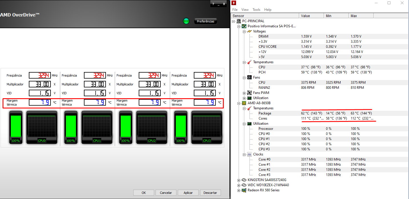This screenshot has height=199, width=409.
Task: Open the File menu in HWMonitor
Action: tap(235, 10)
